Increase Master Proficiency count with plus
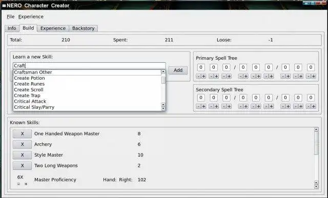This screenshot has height=198, width=328. tap(26, 184)
